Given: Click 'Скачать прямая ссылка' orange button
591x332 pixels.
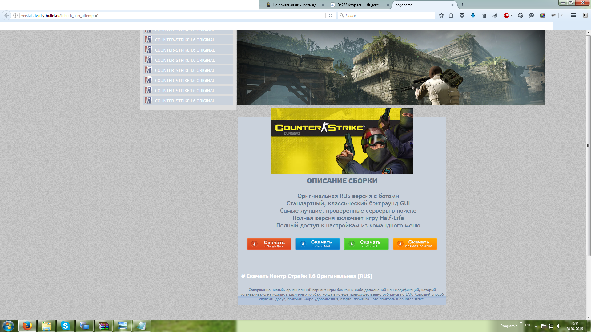Looking at the screenshot, I should pyautogui.click(x=415, y=244).
